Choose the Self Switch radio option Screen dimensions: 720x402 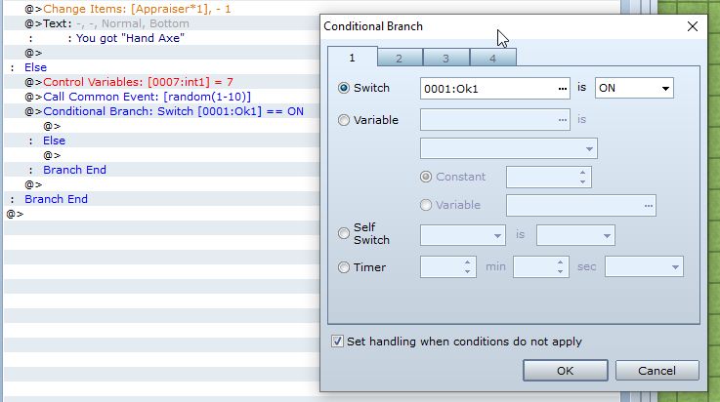(x=344, y=233)
